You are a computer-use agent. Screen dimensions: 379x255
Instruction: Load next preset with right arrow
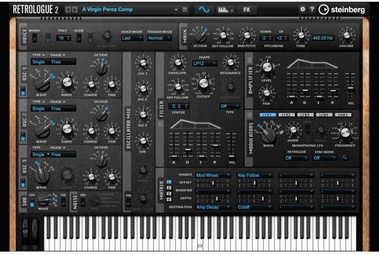tap(75, 9)
